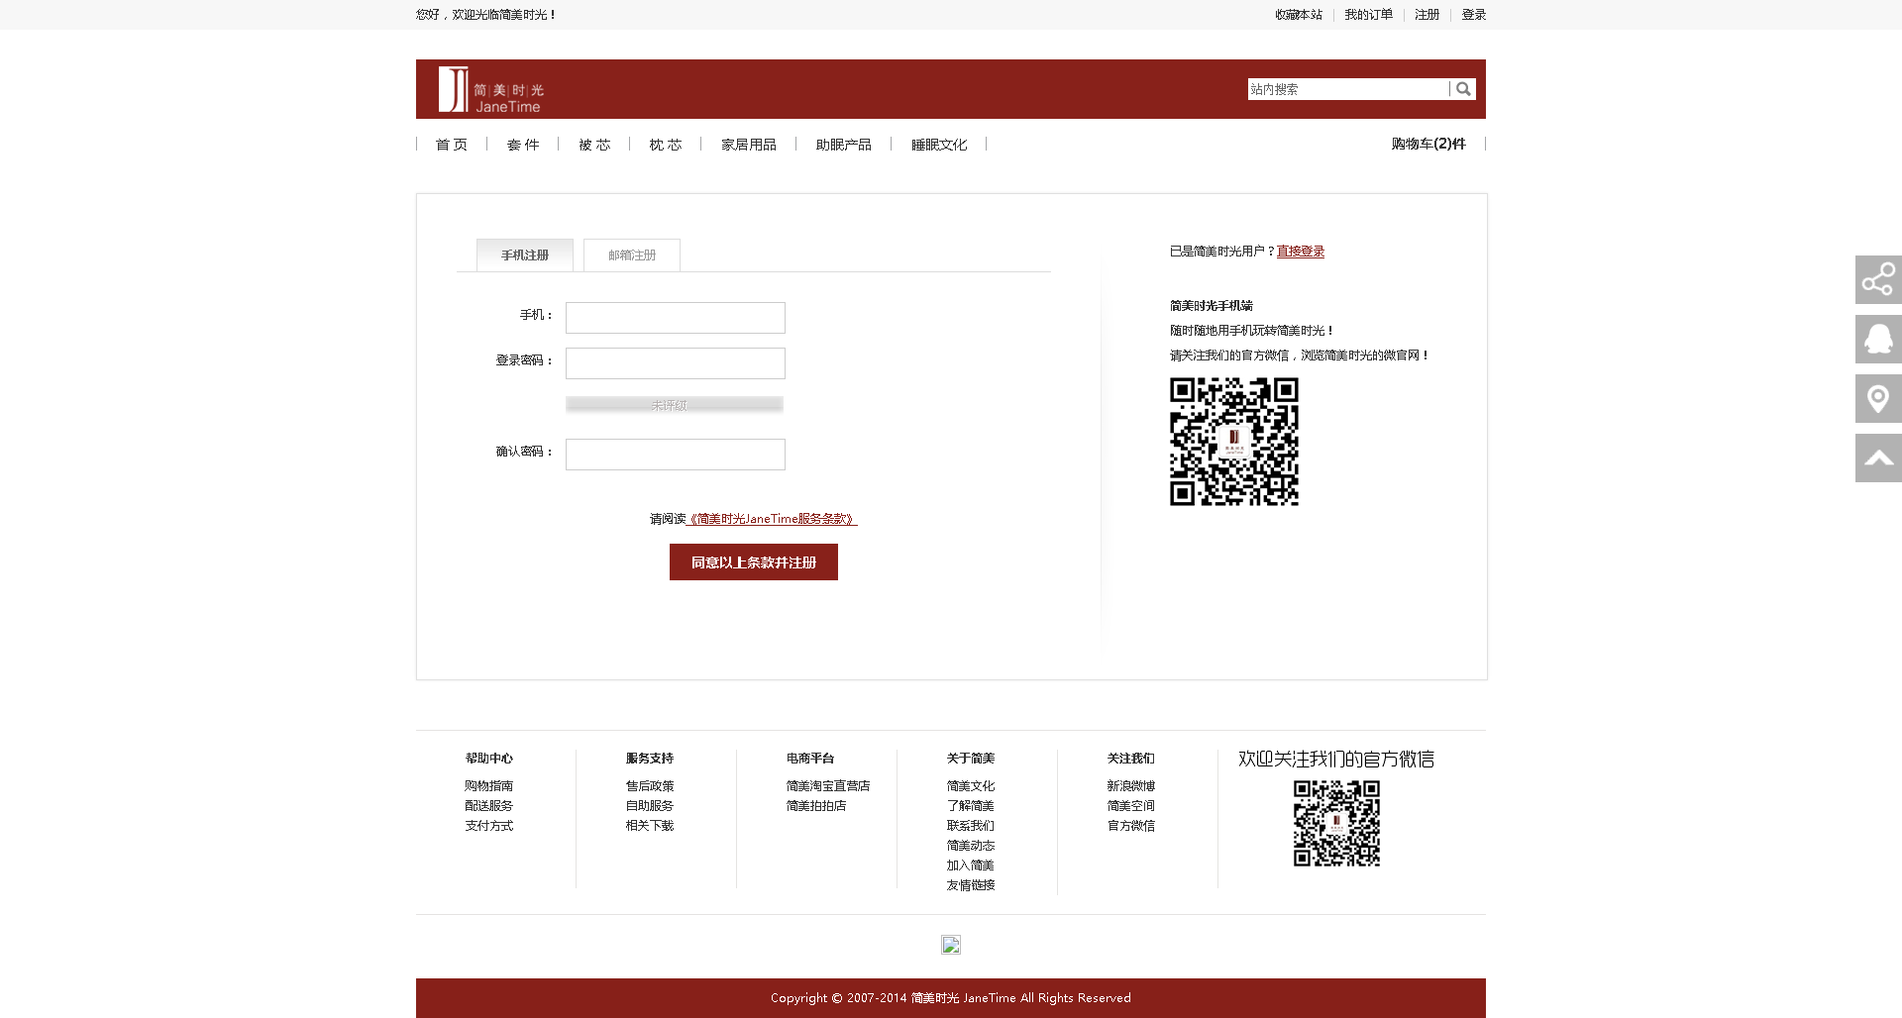
Task: Click the large QR code in registration panel
Action: point(1234,442)
